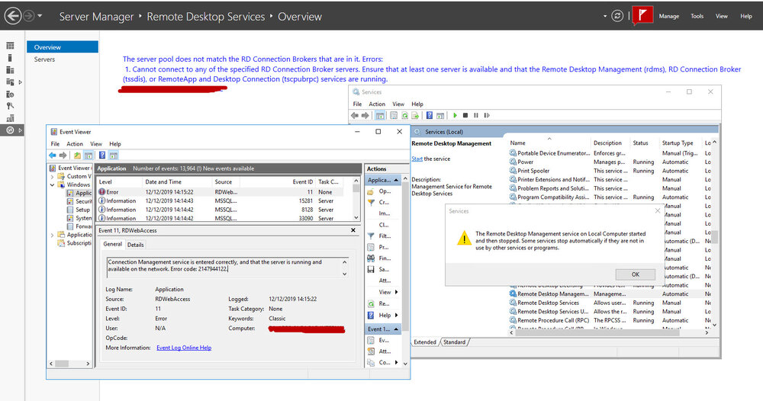
Task: Click the Server Manager refresh icon
Action: (x=617, y=16)
